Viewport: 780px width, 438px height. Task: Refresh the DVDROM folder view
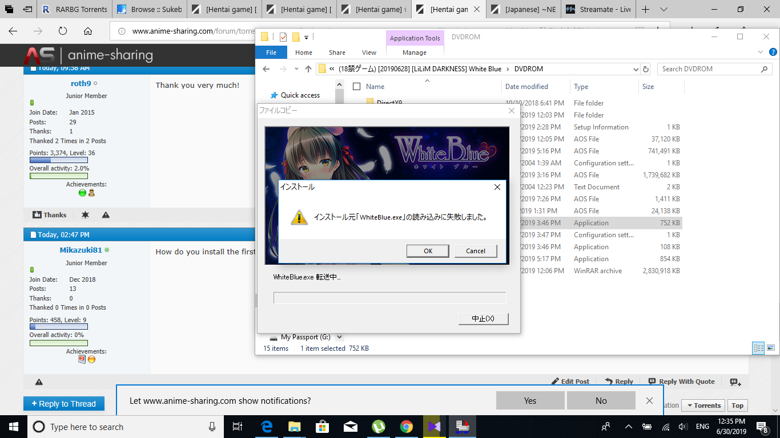[646, 69]
